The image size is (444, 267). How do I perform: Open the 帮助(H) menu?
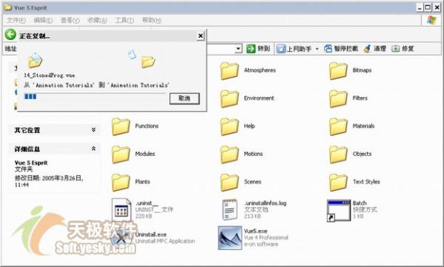[x=152, y=20]
